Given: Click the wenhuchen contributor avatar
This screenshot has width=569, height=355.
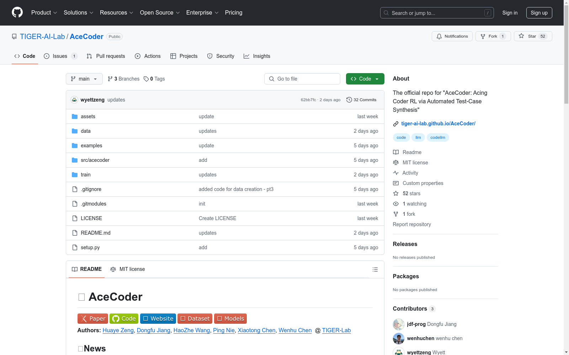Looking at the screenshot, I should [x=399, y=338].
